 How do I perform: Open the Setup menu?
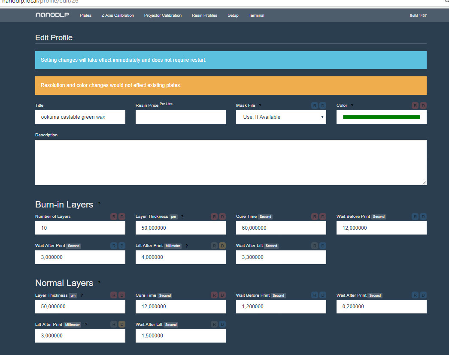233,15
